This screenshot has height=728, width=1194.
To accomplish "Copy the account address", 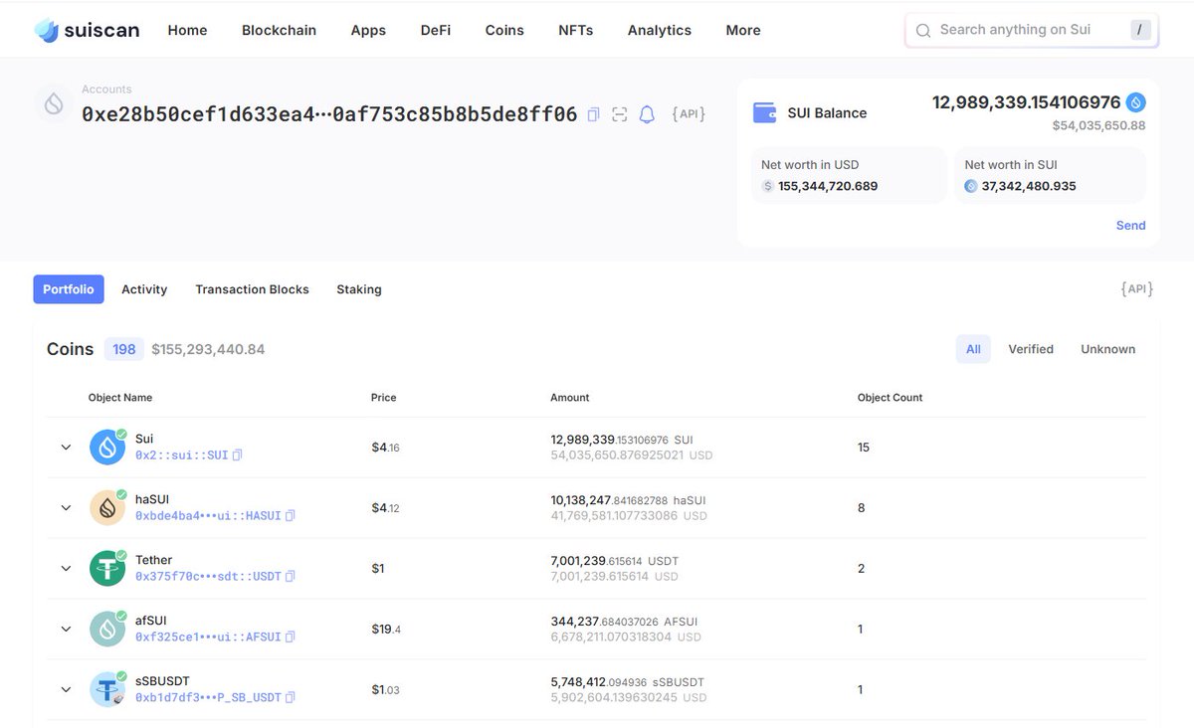I will point(594,114).
